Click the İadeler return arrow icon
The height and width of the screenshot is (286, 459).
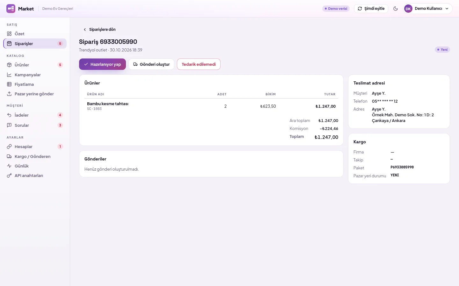click(x=9, y=115)
